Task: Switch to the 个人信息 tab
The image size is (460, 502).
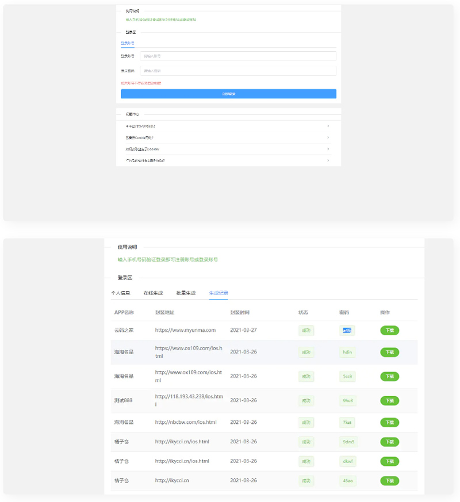Action: click(121, 293)
